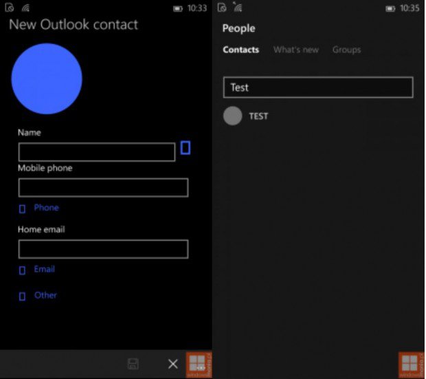Open the more options ellipsis
The height and width of the screenshot is (379, 426).
coord(201,368)
